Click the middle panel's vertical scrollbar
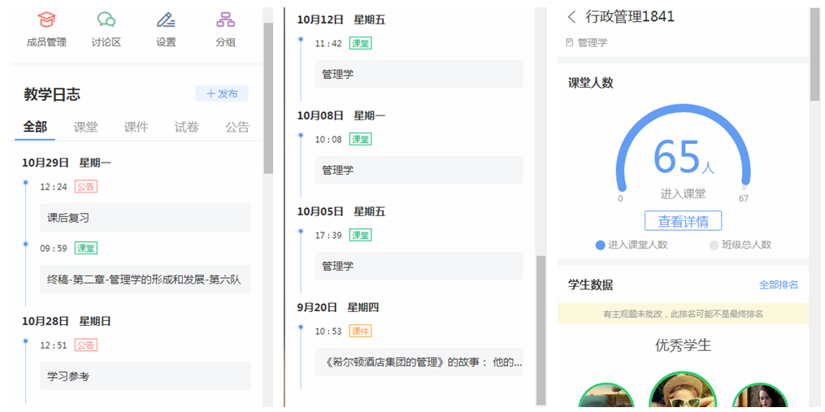The image size is (825, 412). coord(541,330)
